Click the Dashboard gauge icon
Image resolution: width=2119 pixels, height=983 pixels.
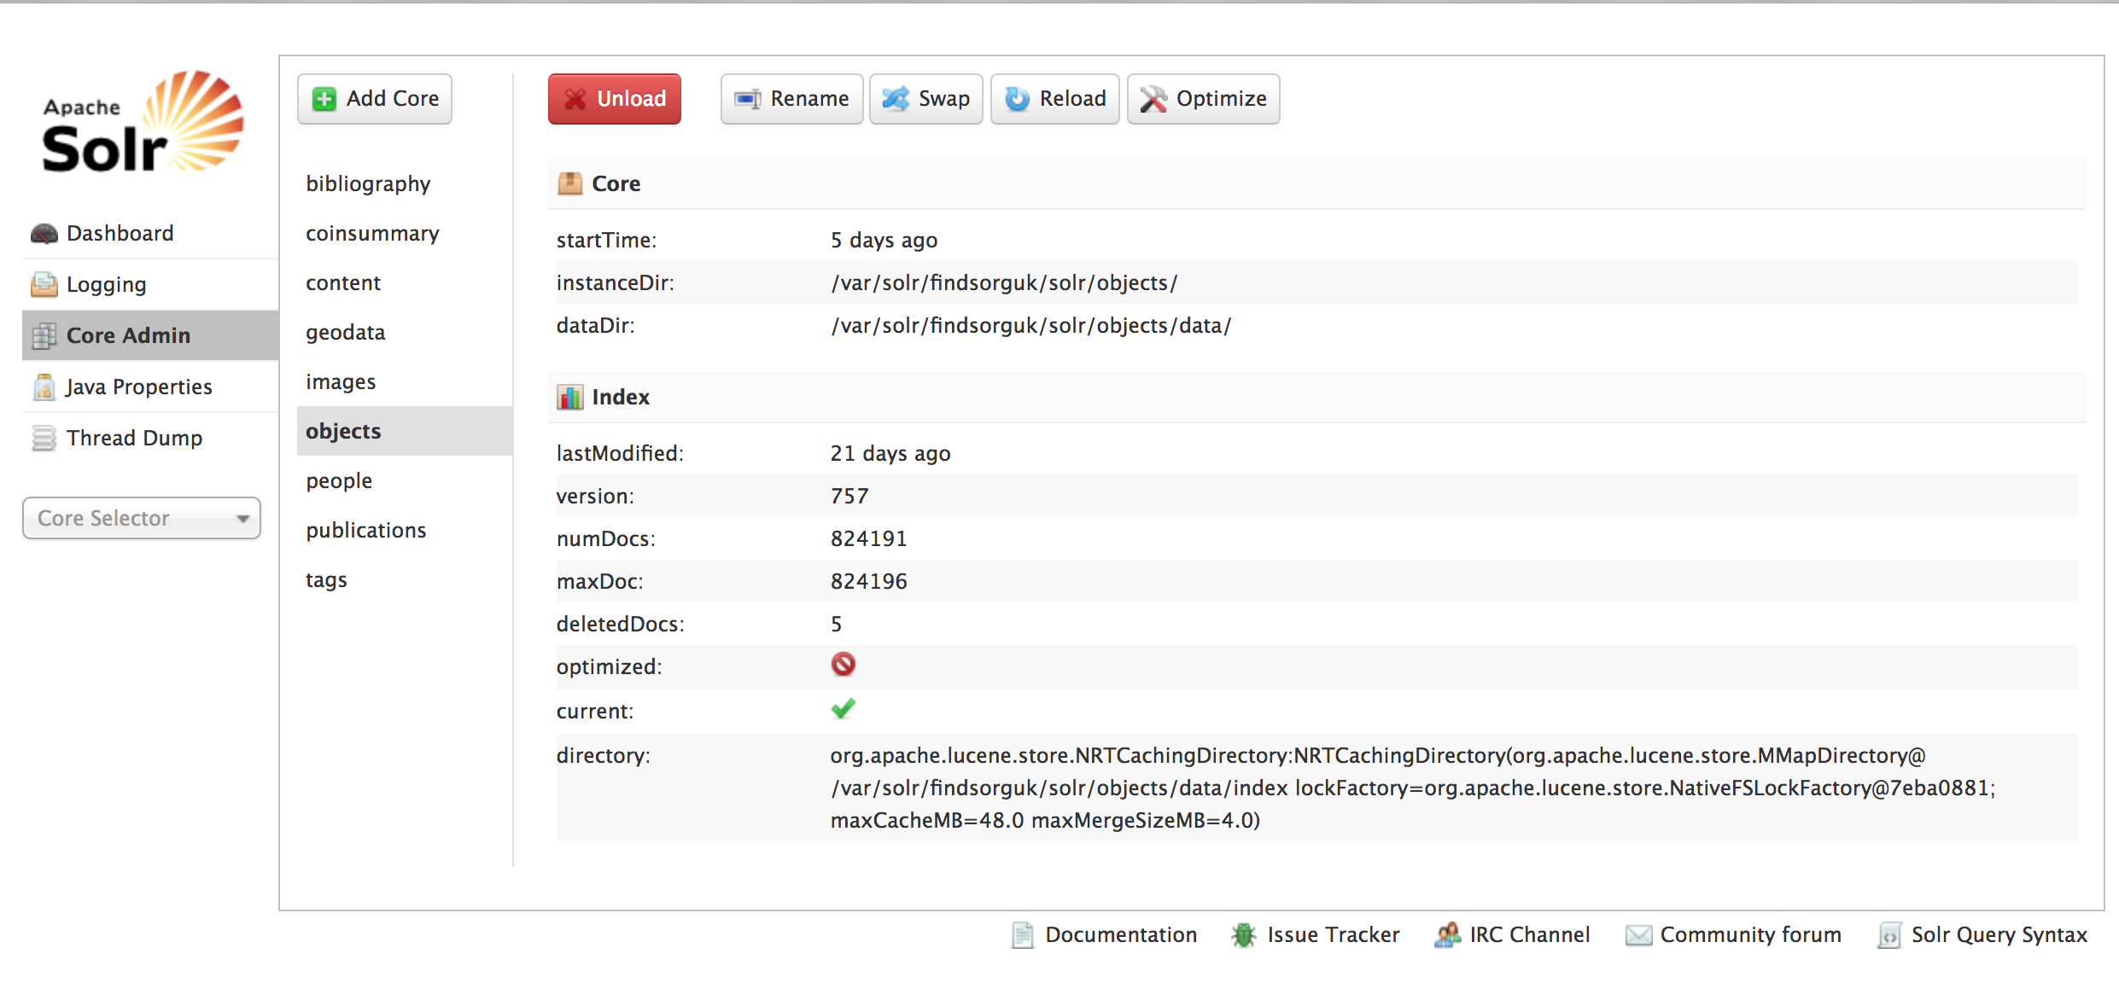[44, 233]
